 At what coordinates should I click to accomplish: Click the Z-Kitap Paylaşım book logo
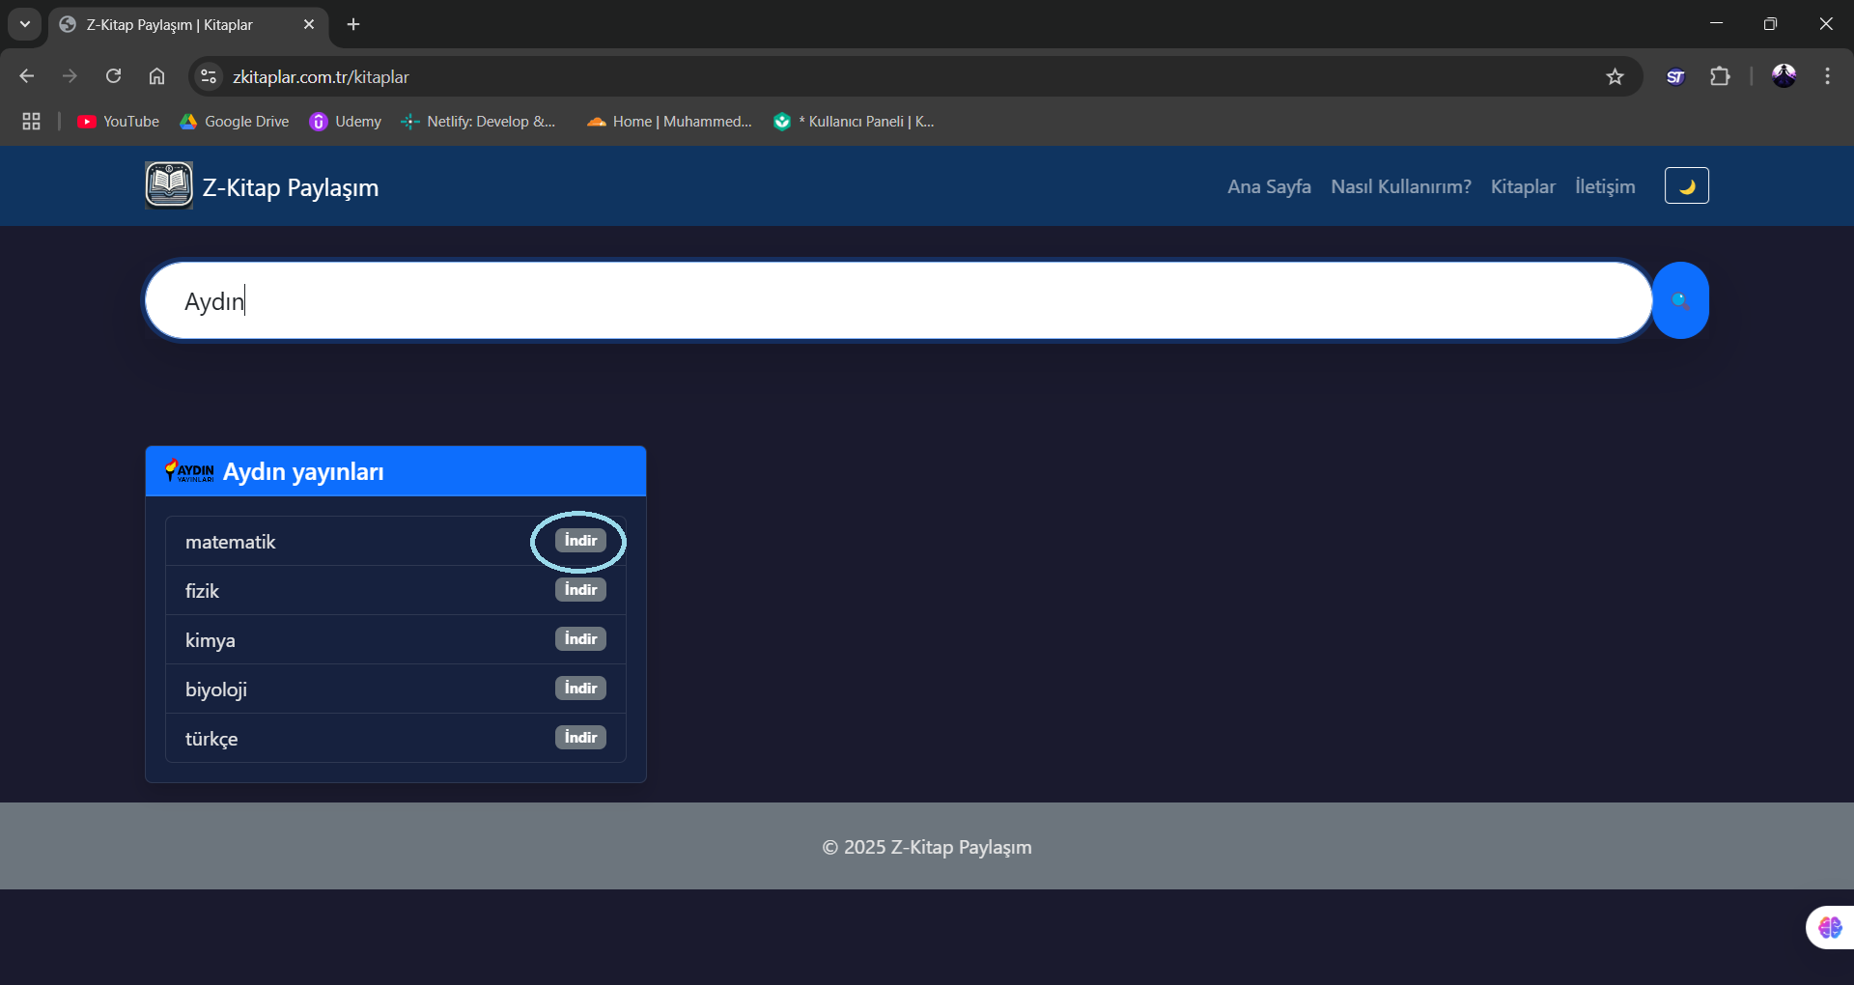[169, 185]
